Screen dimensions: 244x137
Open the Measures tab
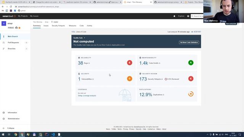(x=72, y=25)
